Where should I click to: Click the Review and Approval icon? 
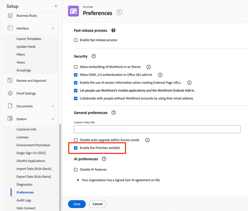[x=10, y=80]
